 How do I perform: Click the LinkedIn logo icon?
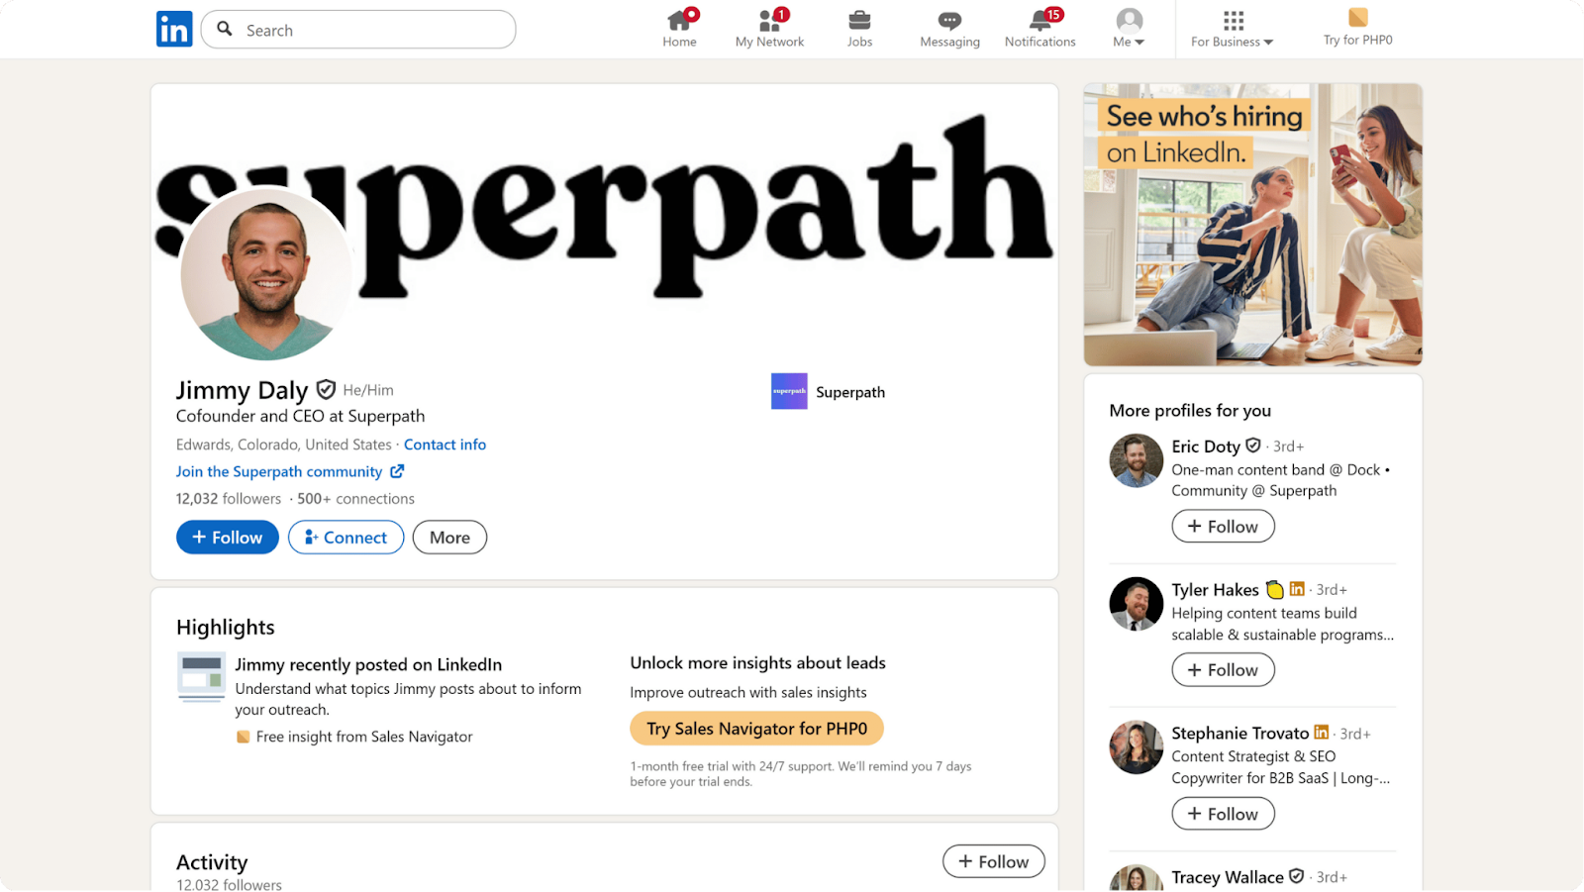(174, 30)
